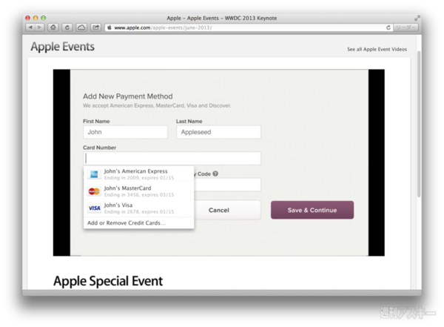Image resolution: width=444 pixels, height=327 pixels.
Task: Click the Visa logo icon
Action: pos(94,208)
